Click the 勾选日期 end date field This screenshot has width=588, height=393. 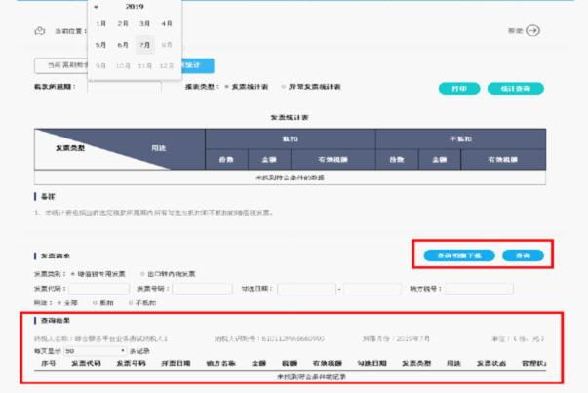pos(372,289)
